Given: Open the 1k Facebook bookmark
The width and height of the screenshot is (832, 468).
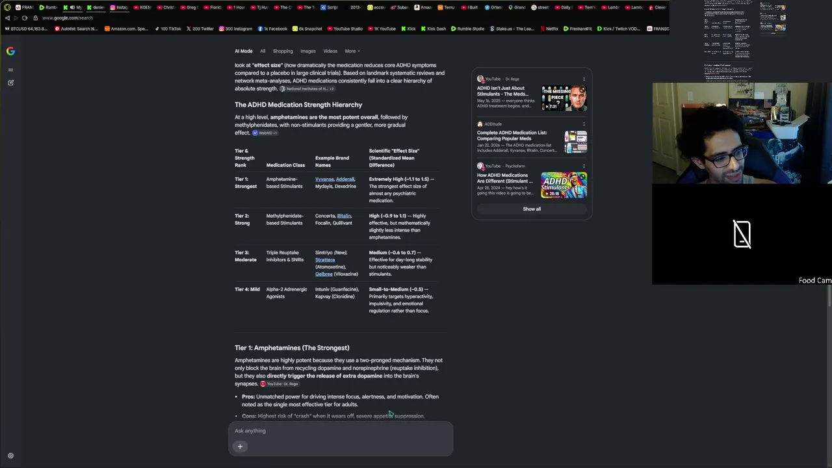Looking at the screenshot, I should point(272,29).
